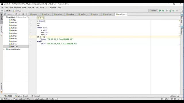The image size is (184, 103).
Task: Place cursor on the else: line
Action: click(x=39, y=41)
